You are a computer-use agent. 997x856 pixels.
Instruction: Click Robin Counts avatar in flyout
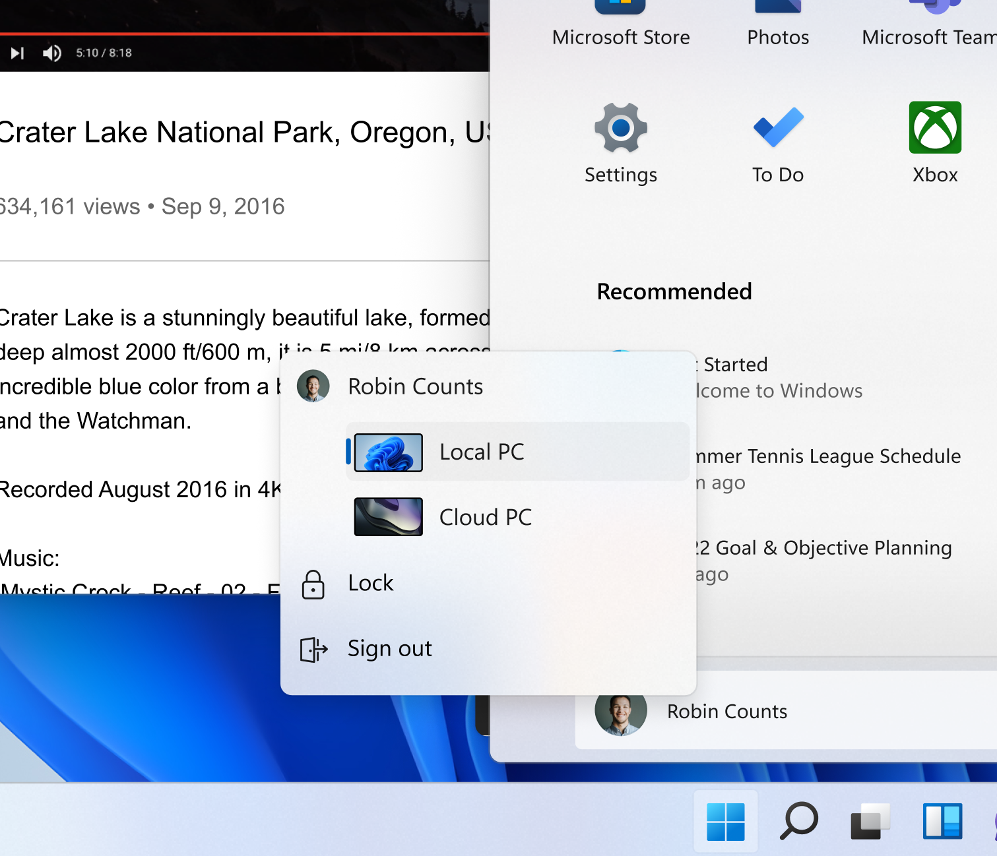(x=313, y=386)
